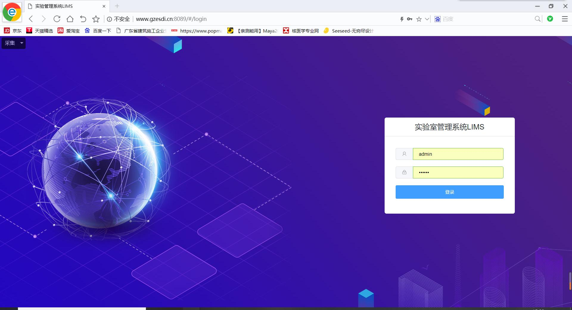Open the 百度一下 bookmark

(x=98, y=31)
